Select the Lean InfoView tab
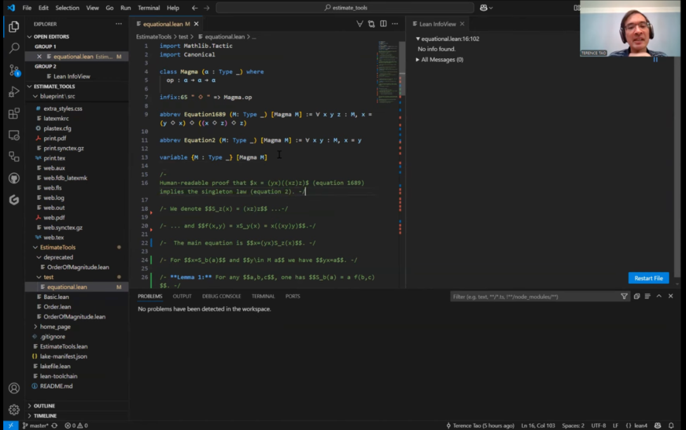Screen dimensions: 686x430 (438, 24)
